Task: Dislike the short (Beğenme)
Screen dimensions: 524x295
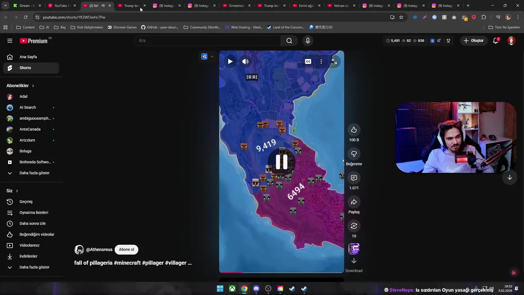Action: tap(354, 154)
